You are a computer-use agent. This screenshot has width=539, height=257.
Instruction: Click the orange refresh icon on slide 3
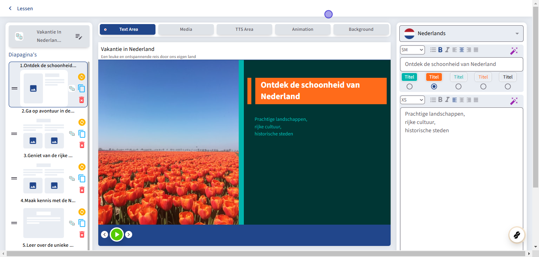(82, 167)
